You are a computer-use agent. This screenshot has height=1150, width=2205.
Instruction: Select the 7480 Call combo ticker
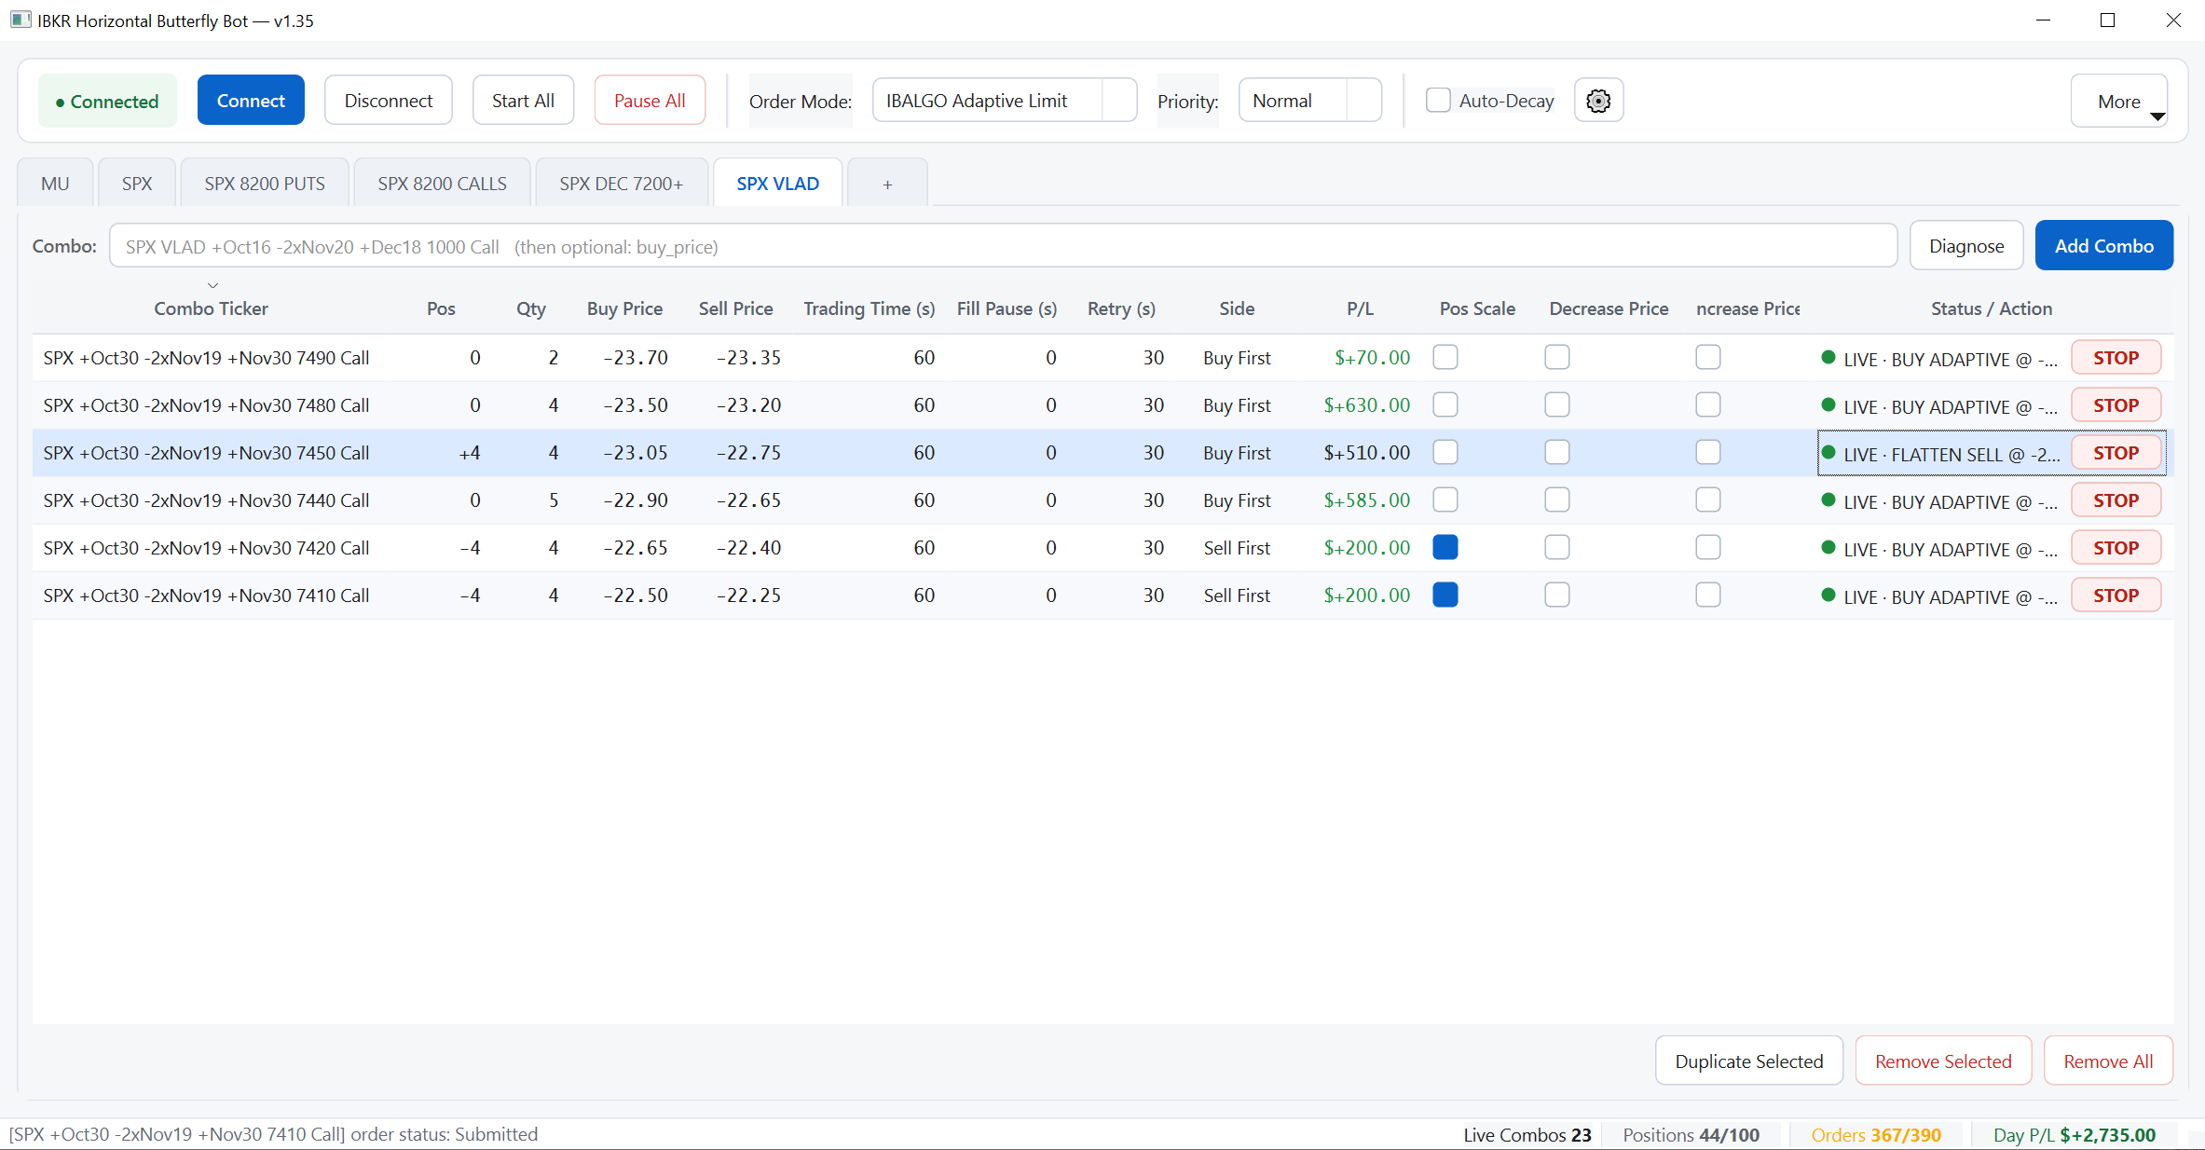(x=206, y=405)
